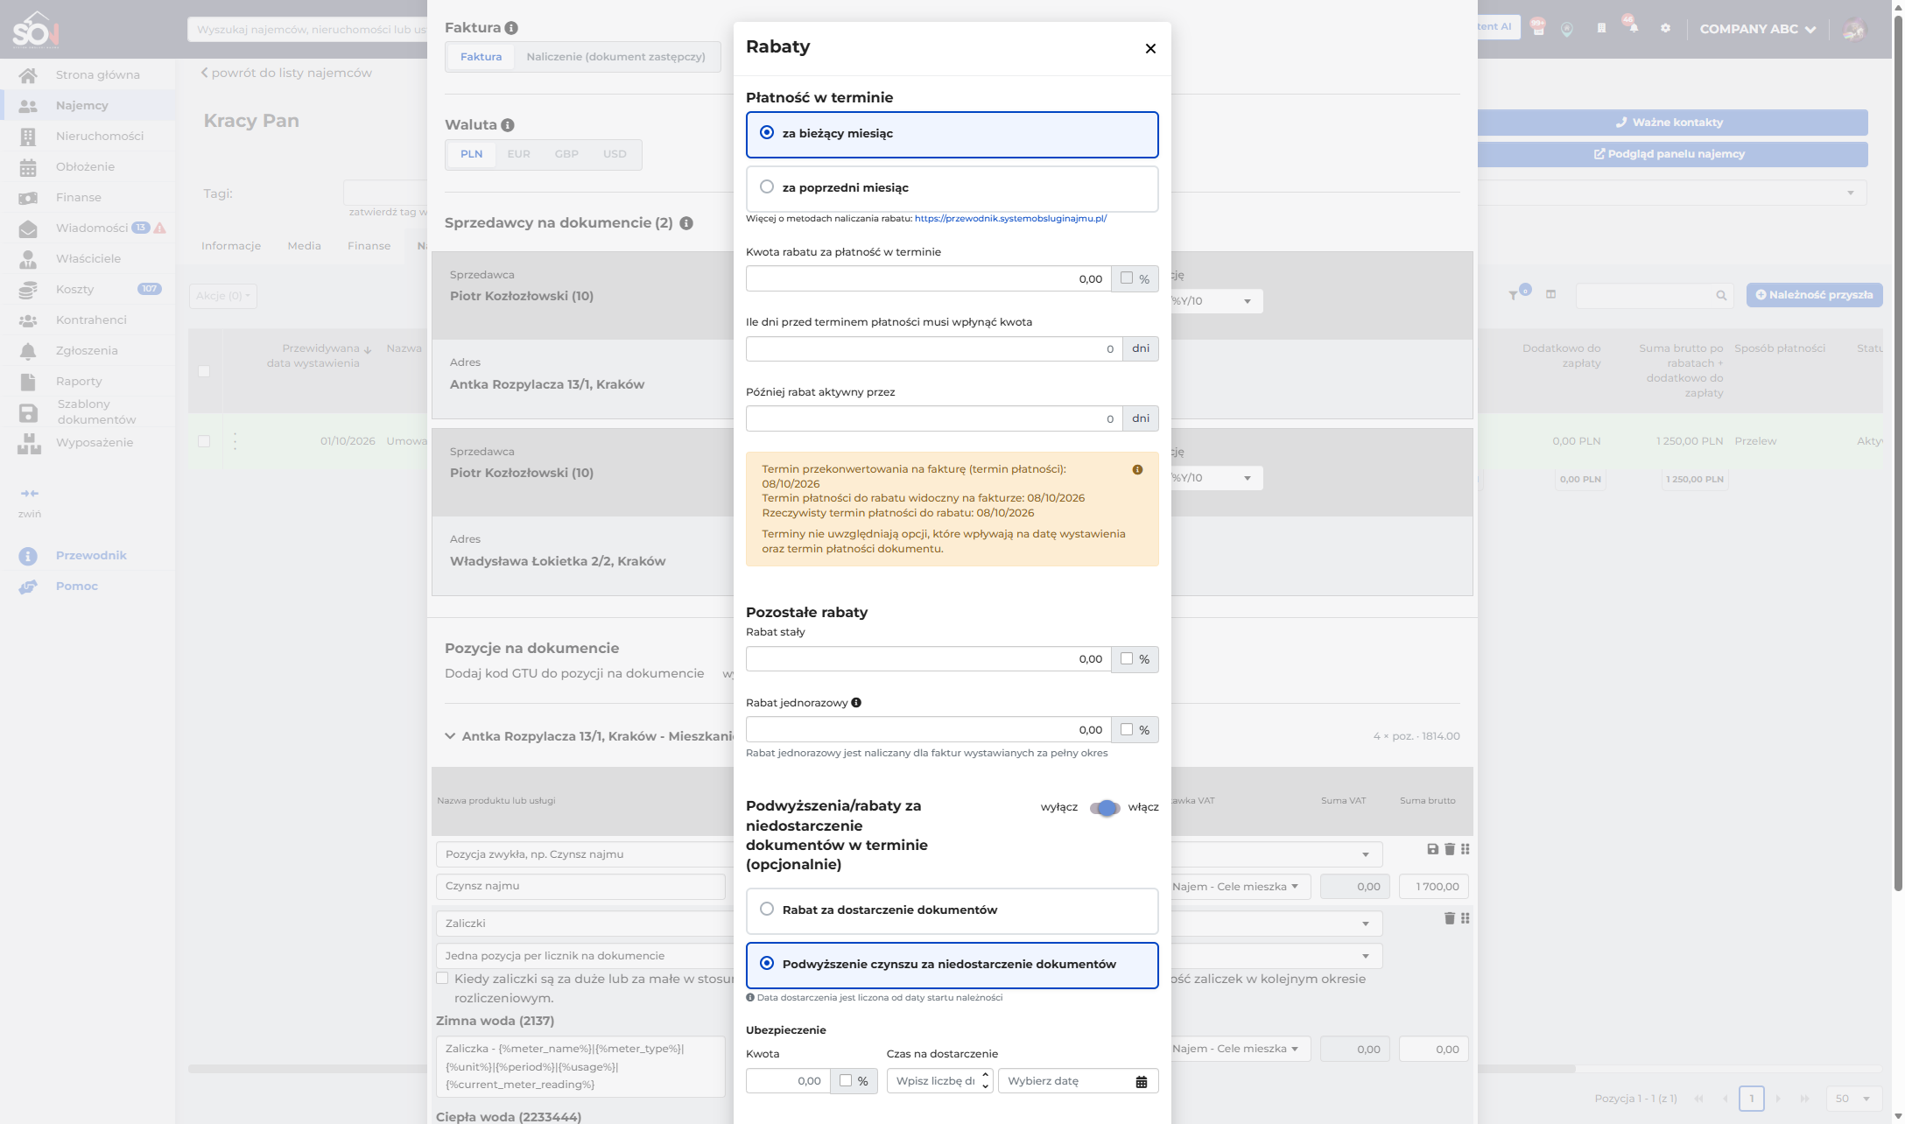
Task: Open the second '%Y/10' numbering dropdown
Action: pos(1215,478)
